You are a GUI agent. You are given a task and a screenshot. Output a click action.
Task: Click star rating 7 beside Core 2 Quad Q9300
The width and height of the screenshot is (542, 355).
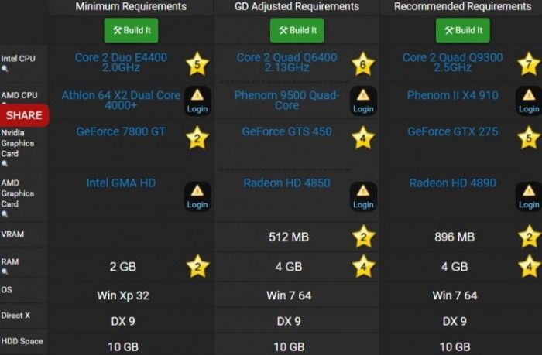point(529,64)
